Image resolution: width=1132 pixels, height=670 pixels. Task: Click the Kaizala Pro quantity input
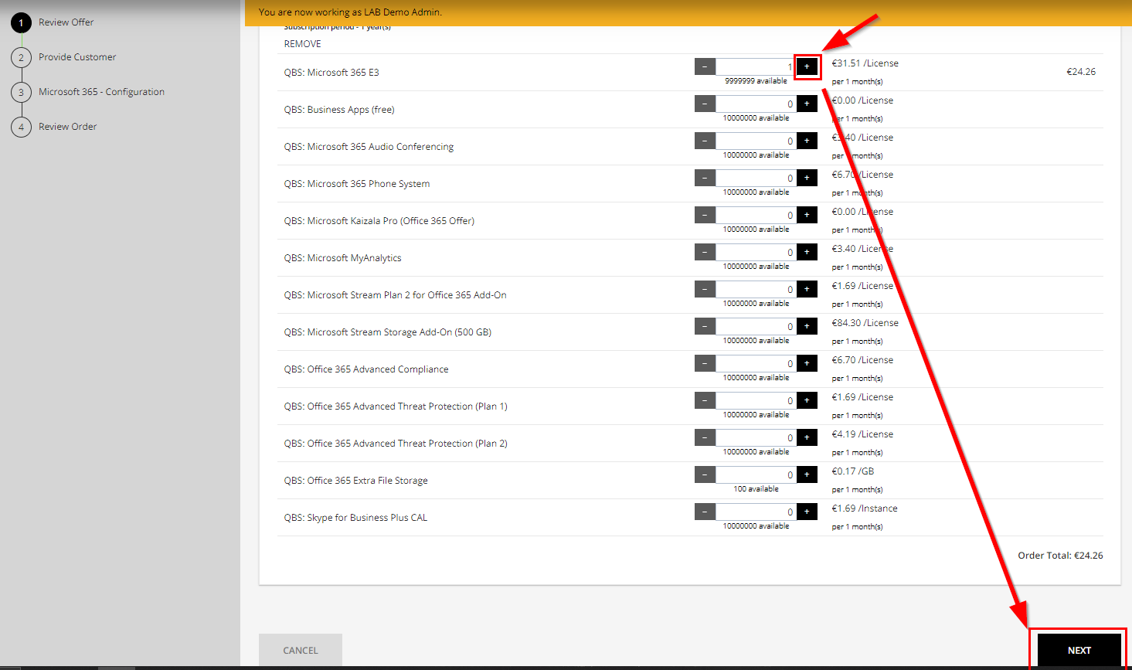click(x=756, y=215)
